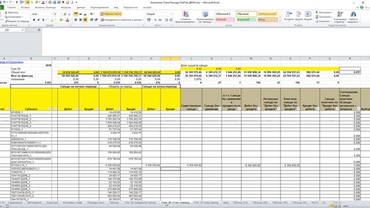Screen dimensions: 370x208
Task: Open the number format (Общий) dropdown
Action: [x=171, y=14]
